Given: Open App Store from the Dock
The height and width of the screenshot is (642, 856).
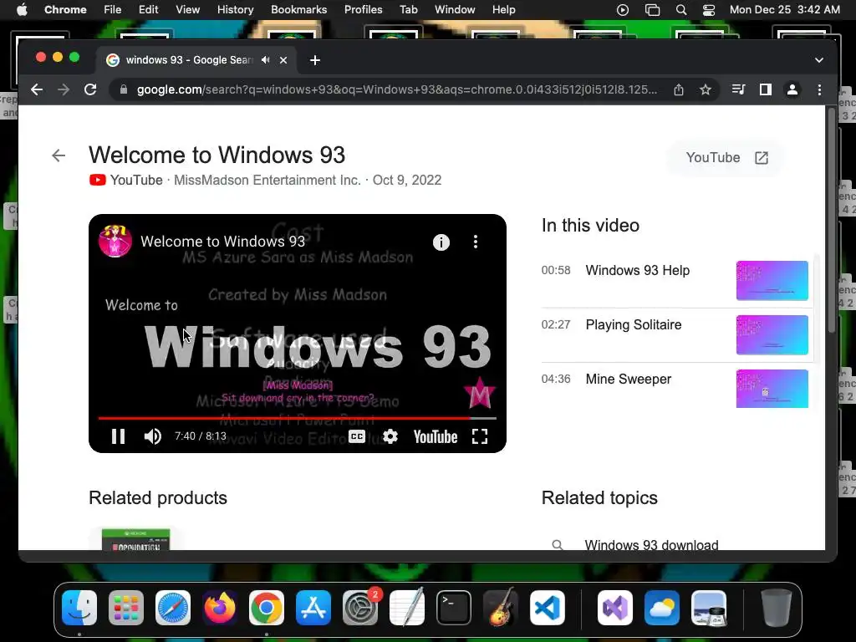Looking at the screenshot, I should click(313, 608).
